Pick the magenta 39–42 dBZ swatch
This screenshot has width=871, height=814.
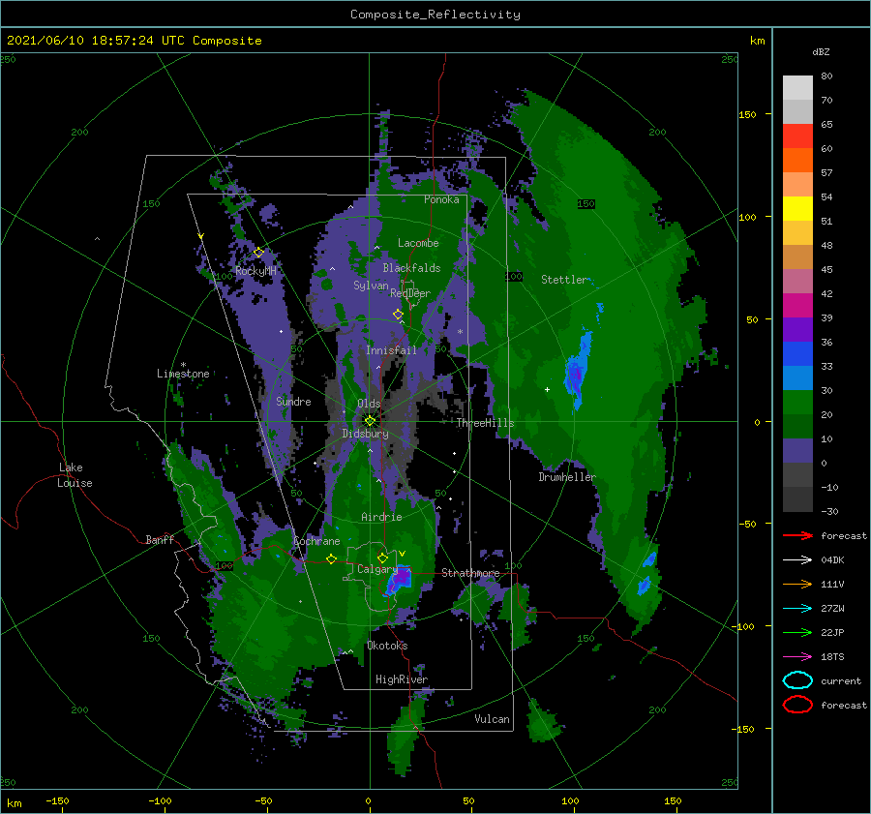(x=797, y=306)
